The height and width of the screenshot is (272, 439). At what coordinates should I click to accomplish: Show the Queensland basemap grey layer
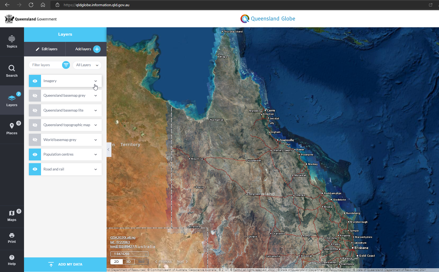pos(35,95)
